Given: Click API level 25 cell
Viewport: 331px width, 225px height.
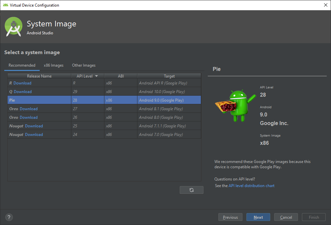Looking at the screenshot, I should [88, 126].
